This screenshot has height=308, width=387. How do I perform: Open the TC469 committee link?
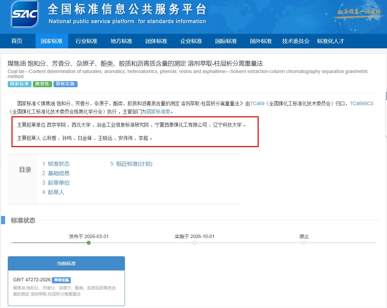[x=257, y=103]
